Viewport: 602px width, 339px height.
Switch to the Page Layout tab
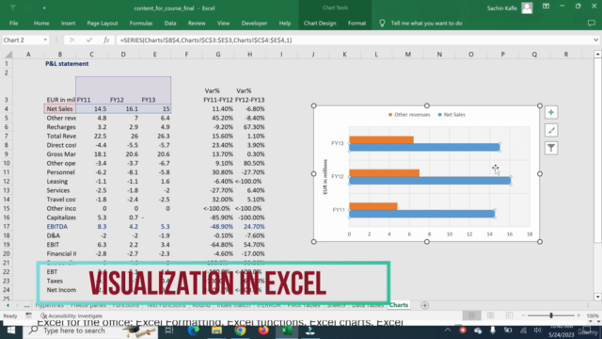pos(103,23)
